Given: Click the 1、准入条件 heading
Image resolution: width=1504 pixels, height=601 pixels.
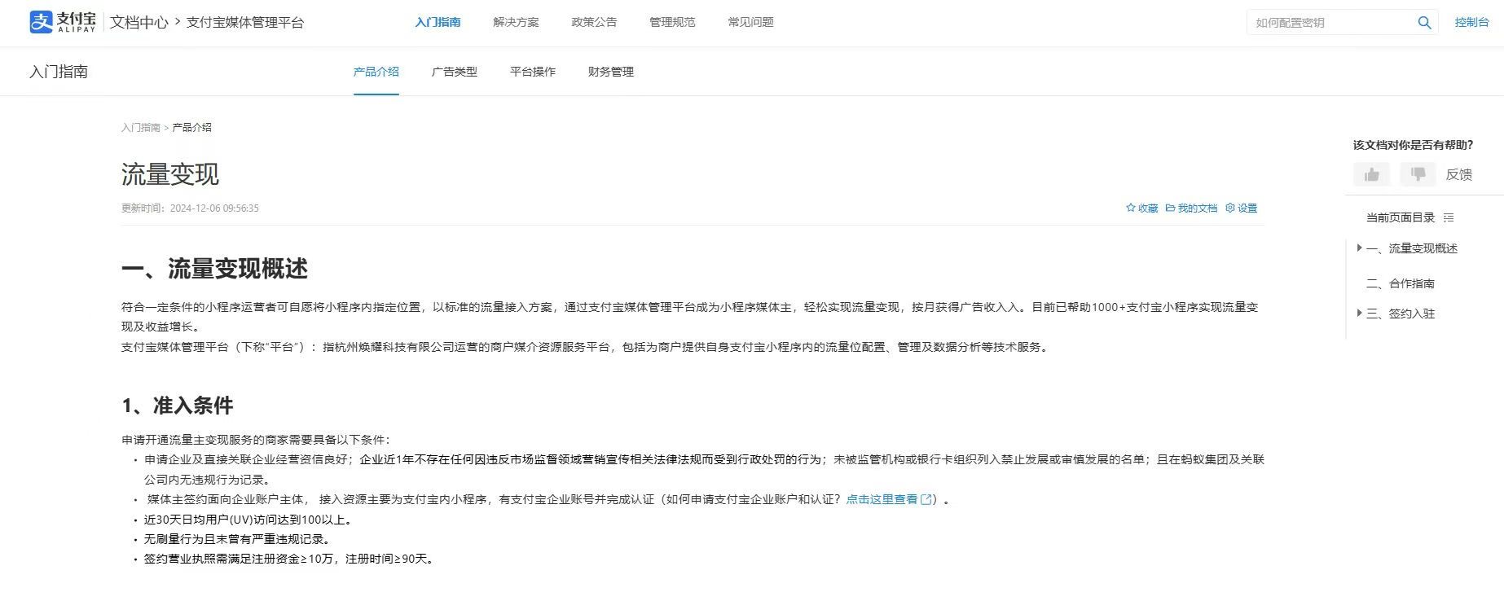Looking at the screenshot, I should (x=178, y=406).
